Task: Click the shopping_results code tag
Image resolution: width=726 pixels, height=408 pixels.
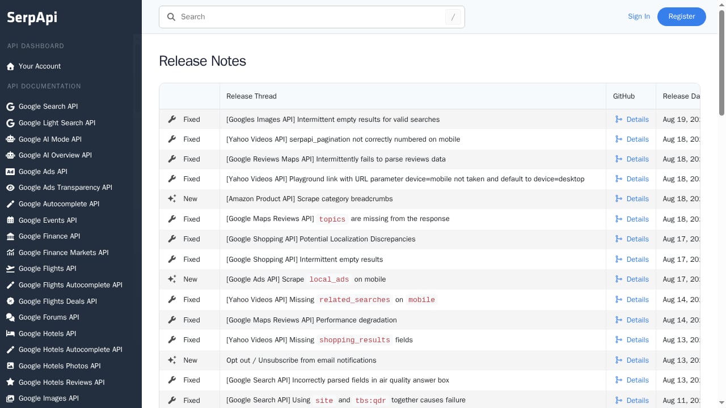Action: 354,340
